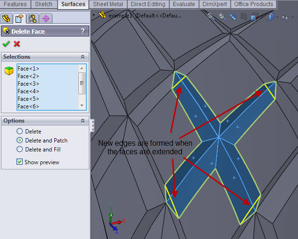The width and height of the screenshot is (298, 239).
Task: Open the Evaluate tab
Action: (184, 4)
